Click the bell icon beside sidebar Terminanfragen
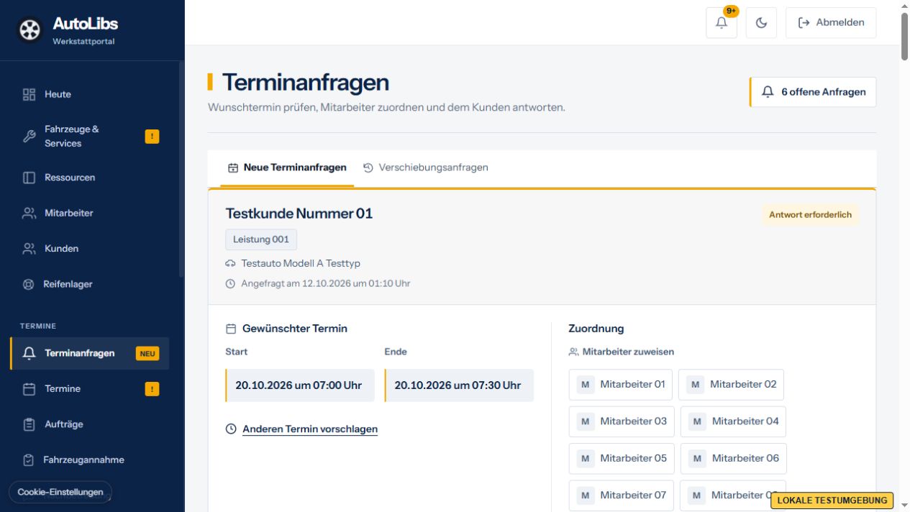Viewport: 910px width, 512px height. 29,353
